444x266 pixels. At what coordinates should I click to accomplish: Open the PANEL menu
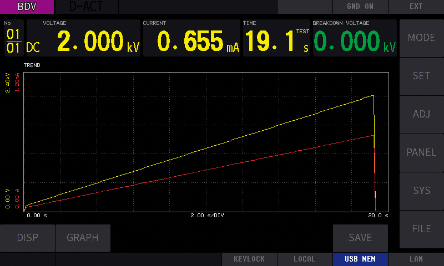point(421,152)
